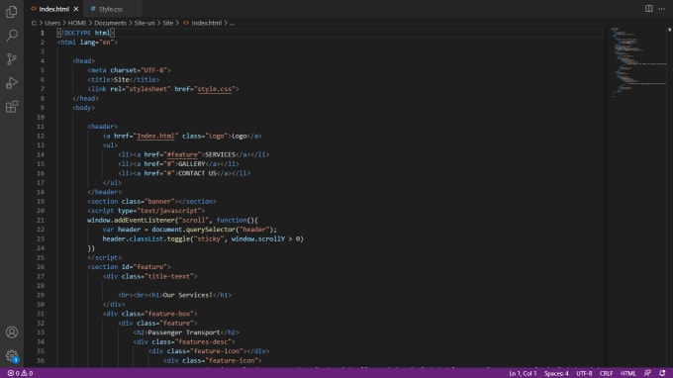Click the text CONTACT US on line 16
The width and height of the screenshot is (673, 378).
pyautogui.click(x=197, y=173)
